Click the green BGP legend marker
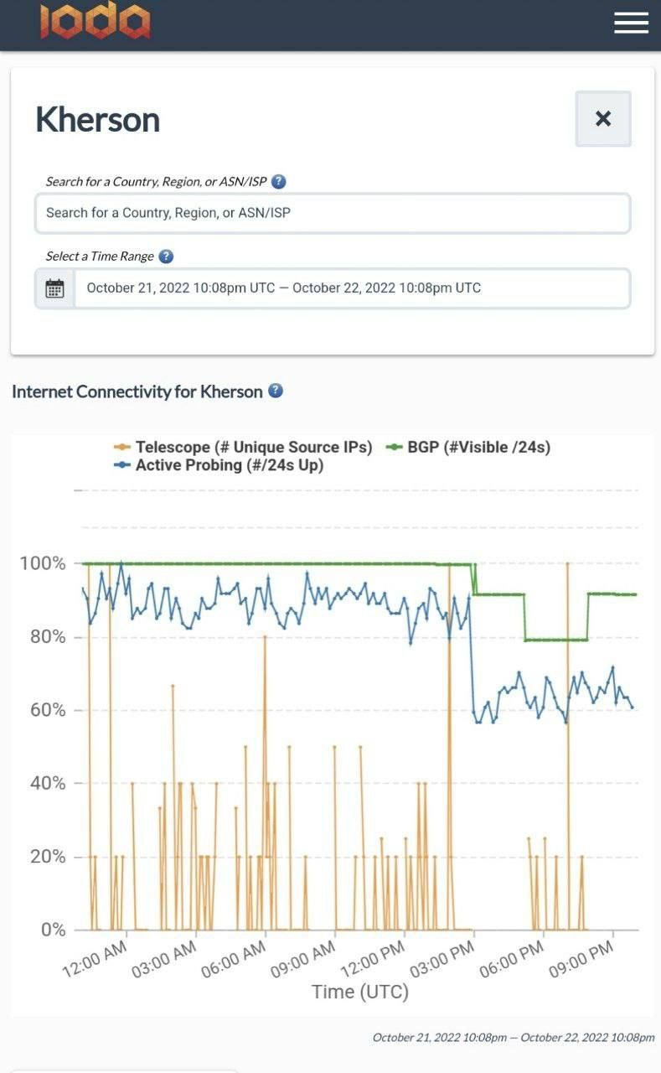Viewport: 661px width, 1073px height. [394, 448]
